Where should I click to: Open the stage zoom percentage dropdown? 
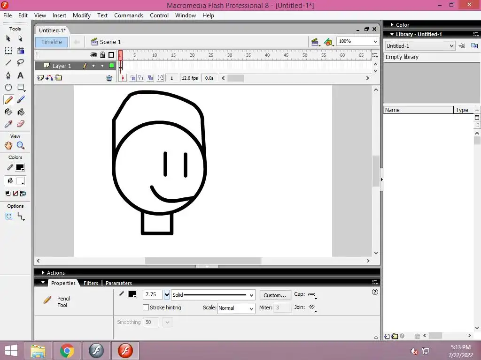pyautogui.click(x=375, y=42)
